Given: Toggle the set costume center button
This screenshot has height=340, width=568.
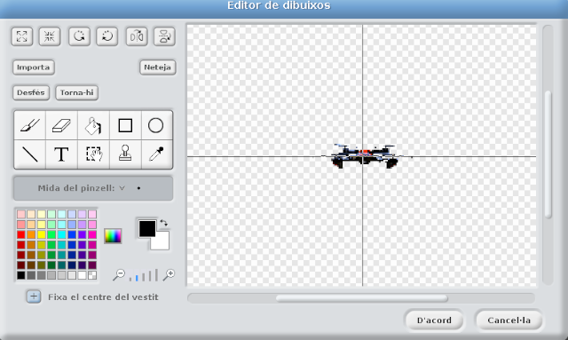Looking at the screenshot, I should pyautogui.click(x=34, y=297).
